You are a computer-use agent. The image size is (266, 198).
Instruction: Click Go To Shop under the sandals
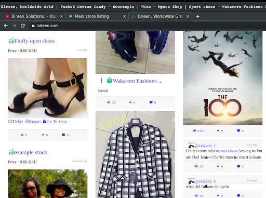click(x=55, y=122)
